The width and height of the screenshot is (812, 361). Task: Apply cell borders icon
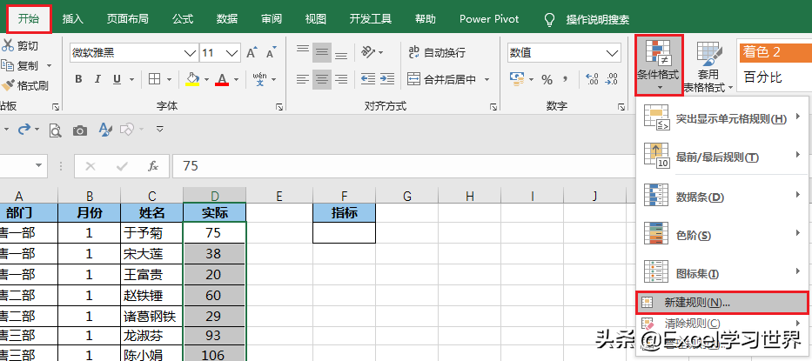154,79
